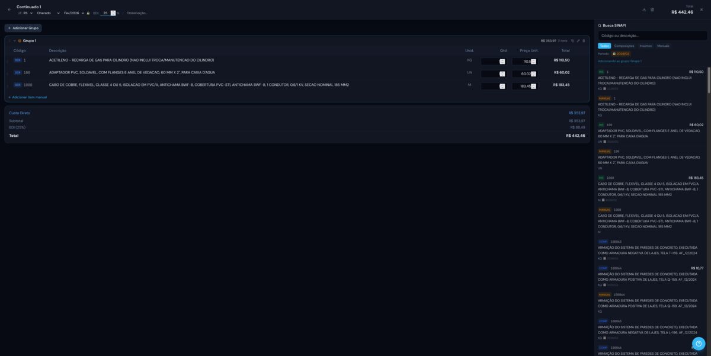Screen dimensions: 711x356
Task: Collapse Grupo 1 with its chevron
Action: pyautogui.click(x=15, y=41)
